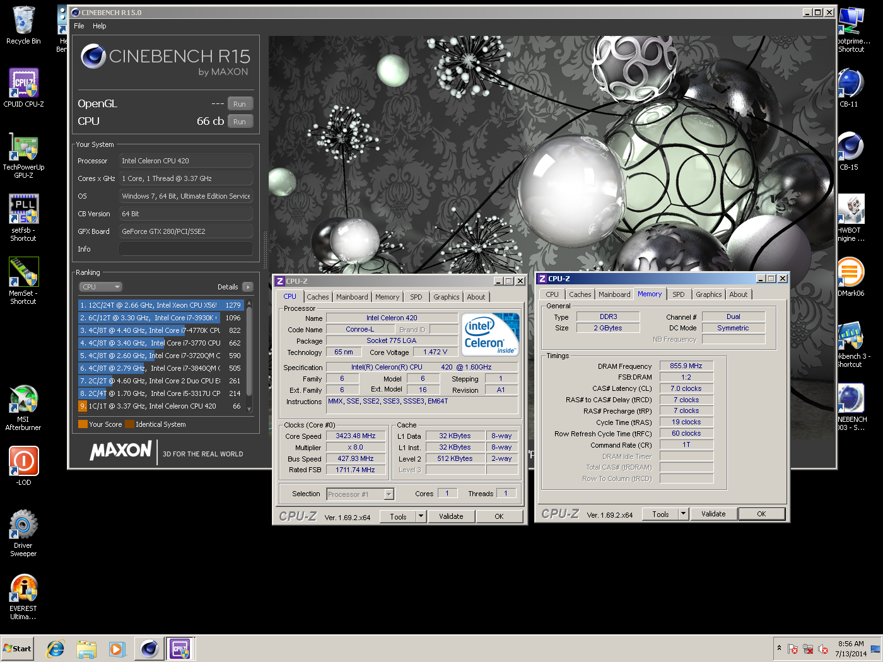Viewport: 883px width, 662px height.
Task: Open Windows Explorer from the taskbar
Action: (86, 649)
